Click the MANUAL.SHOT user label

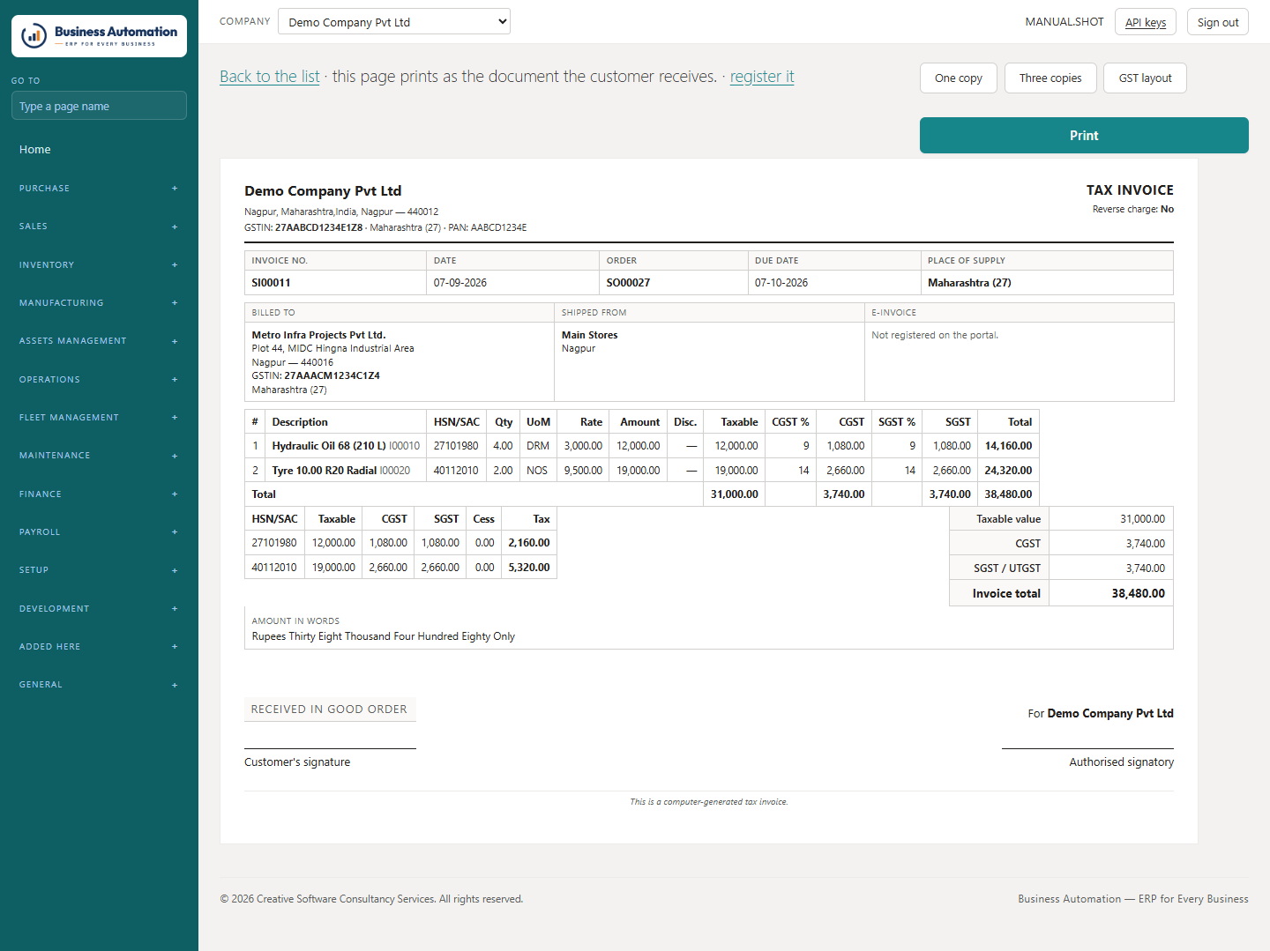click(1065, 22)
